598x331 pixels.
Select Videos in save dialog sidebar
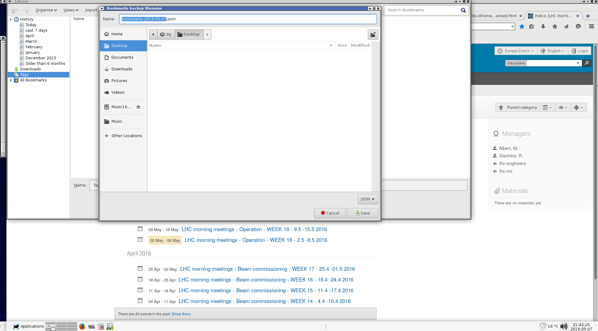pyautogui.click(x=123, y=93)
